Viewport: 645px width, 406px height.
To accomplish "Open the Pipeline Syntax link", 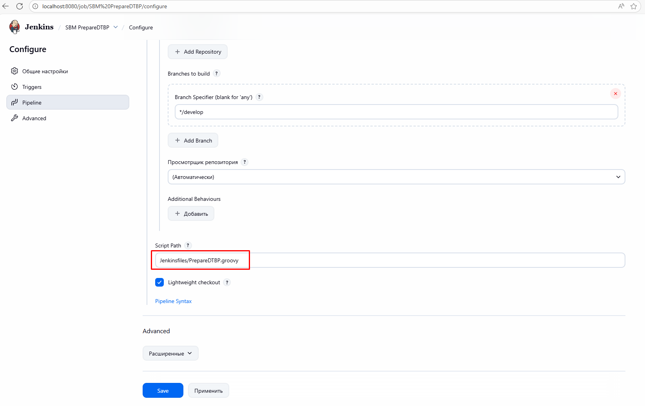I will click(173, 301).
